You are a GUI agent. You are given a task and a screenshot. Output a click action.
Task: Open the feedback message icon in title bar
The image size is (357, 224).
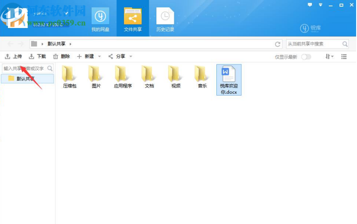click(310, 5)
